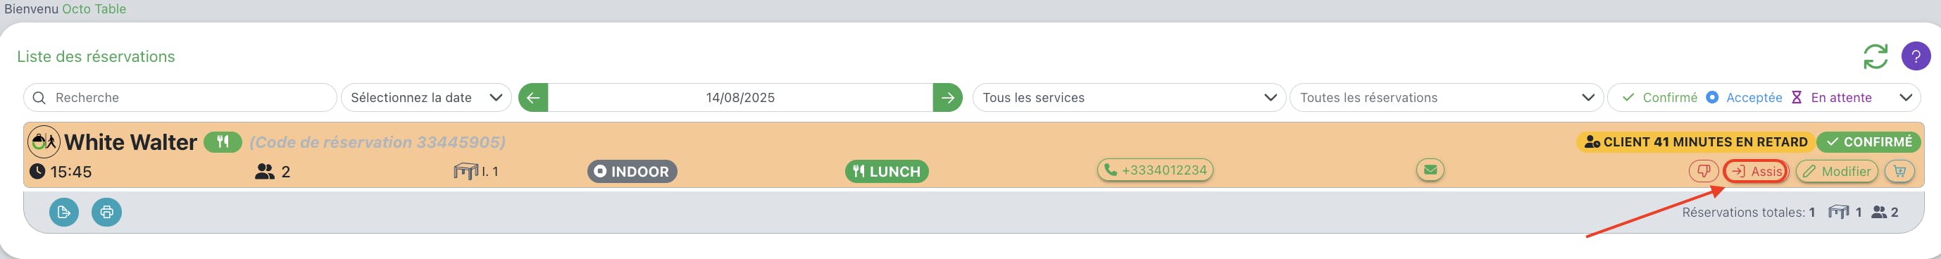Click the customer avatar next to White Walter
Screen dimensions: 1941x259
[44, 141]
